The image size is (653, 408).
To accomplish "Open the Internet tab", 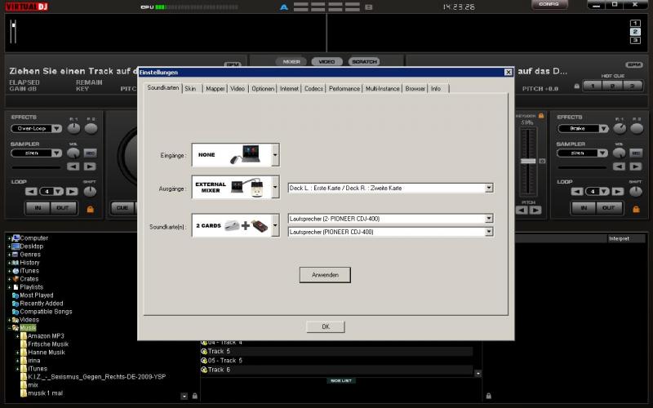I will coord(290,89).
